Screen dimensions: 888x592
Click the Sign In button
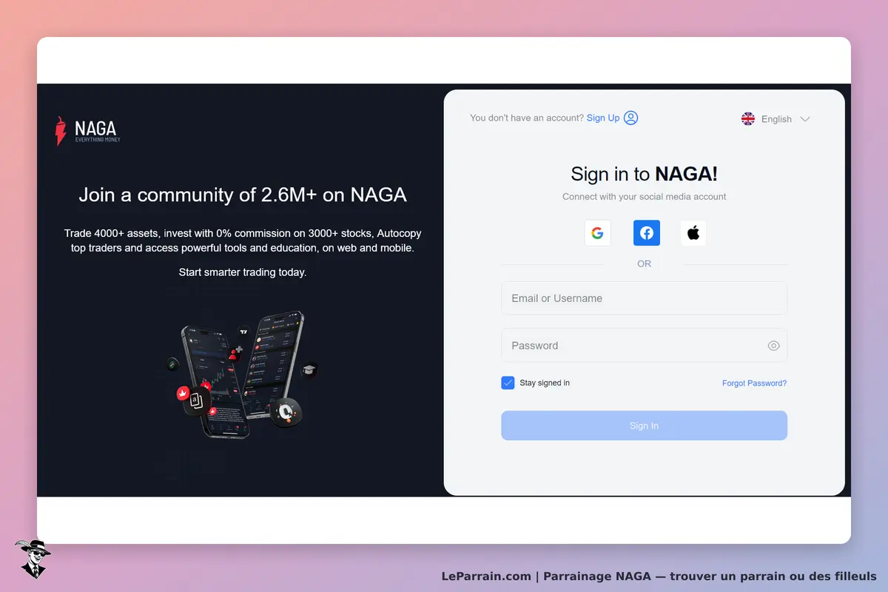(644, 425)
